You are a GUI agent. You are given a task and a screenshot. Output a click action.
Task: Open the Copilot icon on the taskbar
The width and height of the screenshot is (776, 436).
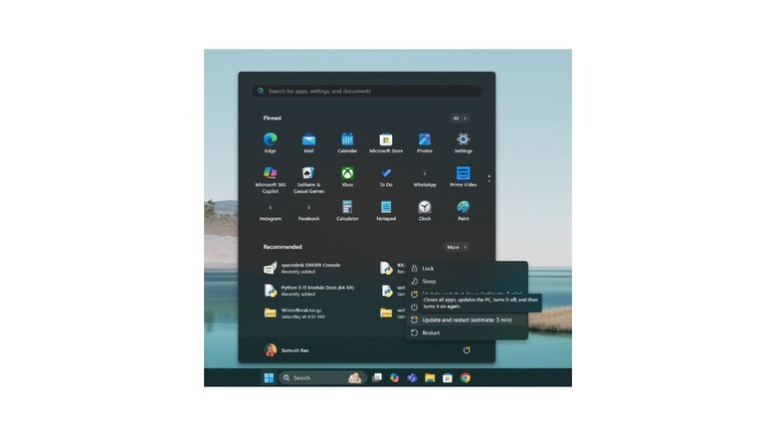click(394, 378)
